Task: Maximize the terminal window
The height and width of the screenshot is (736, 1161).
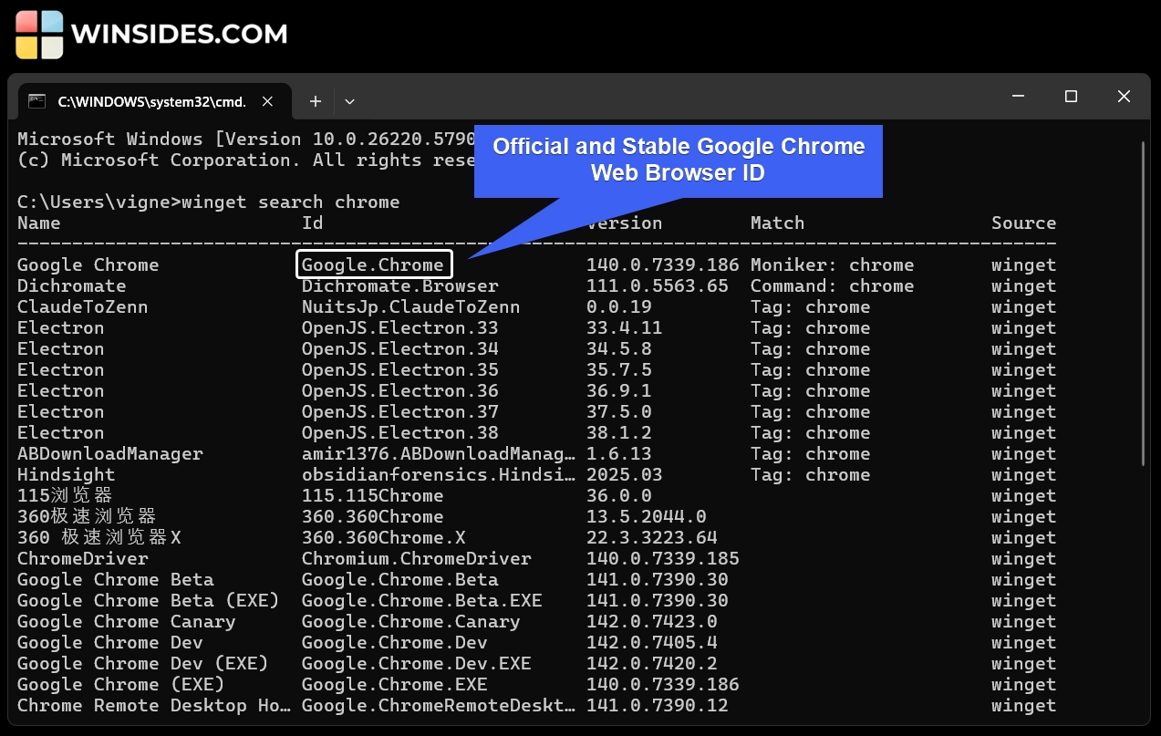Action: [x=1071, y=97]
